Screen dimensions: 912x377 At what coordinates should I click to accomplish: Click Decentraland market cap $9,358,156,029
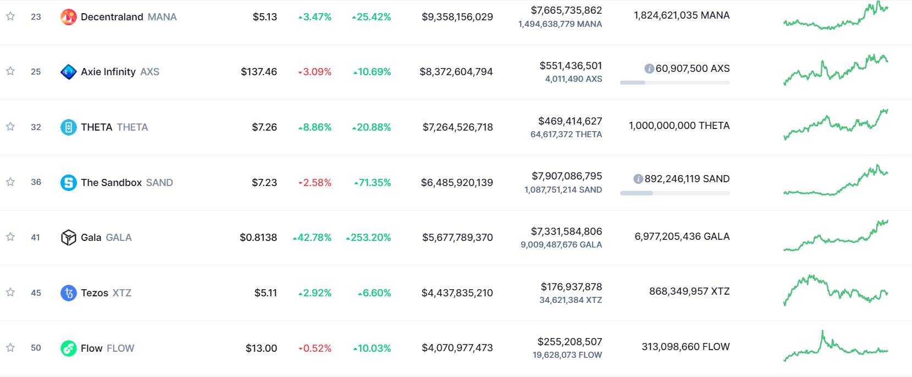pos(457,17)
